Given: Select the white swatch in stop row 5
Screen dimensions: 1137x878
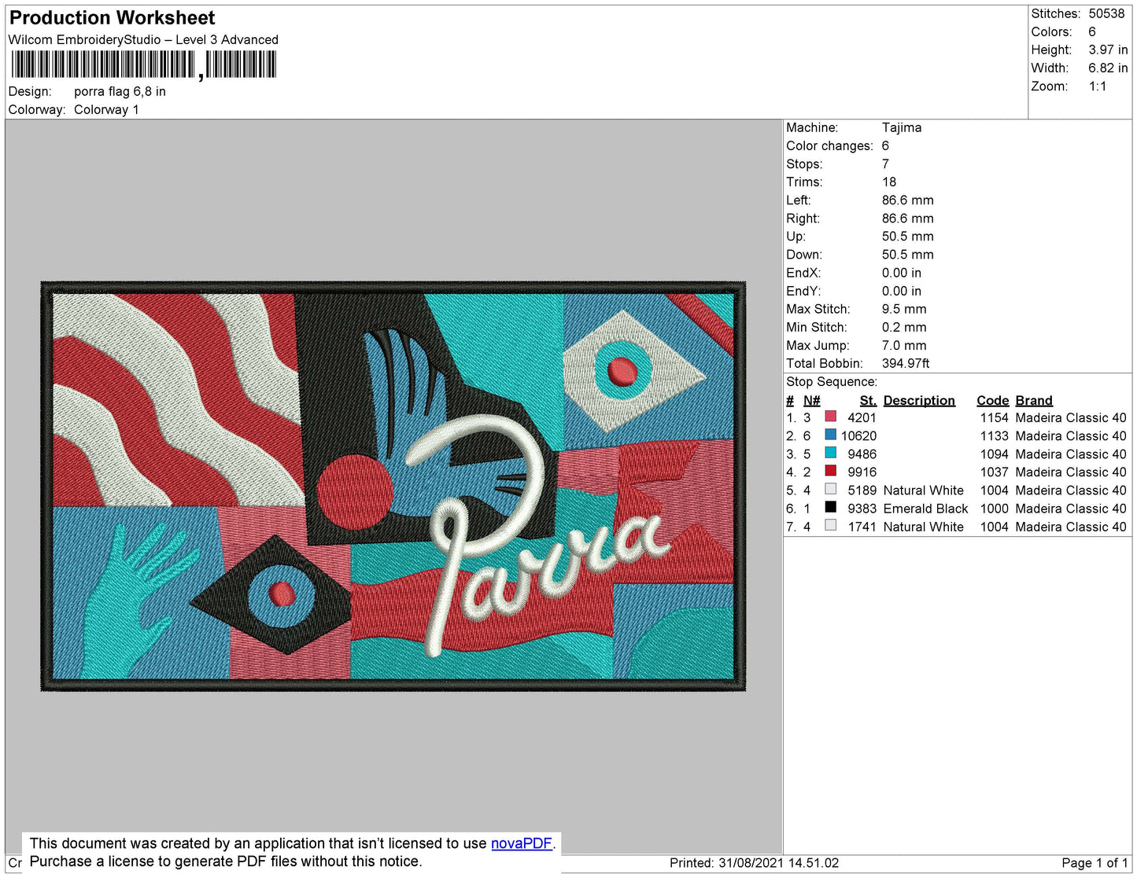Looking at the screenshot, I should [830, 489].
